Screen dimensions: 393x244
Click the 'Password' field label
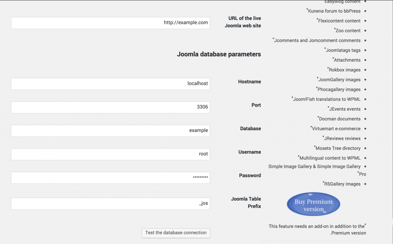(250, 175)
